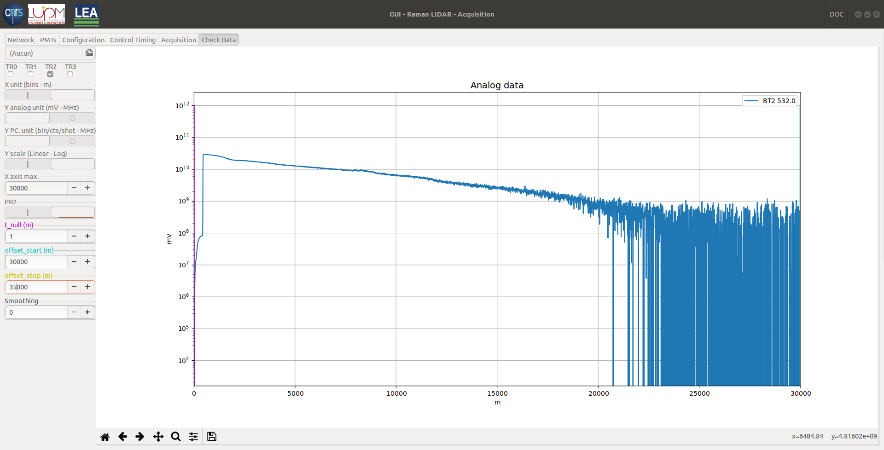Image resolution: width=884 pixels, height=450 pixels.
Task: Click the forward arrow to next view
Action: [x=140, y=437]
